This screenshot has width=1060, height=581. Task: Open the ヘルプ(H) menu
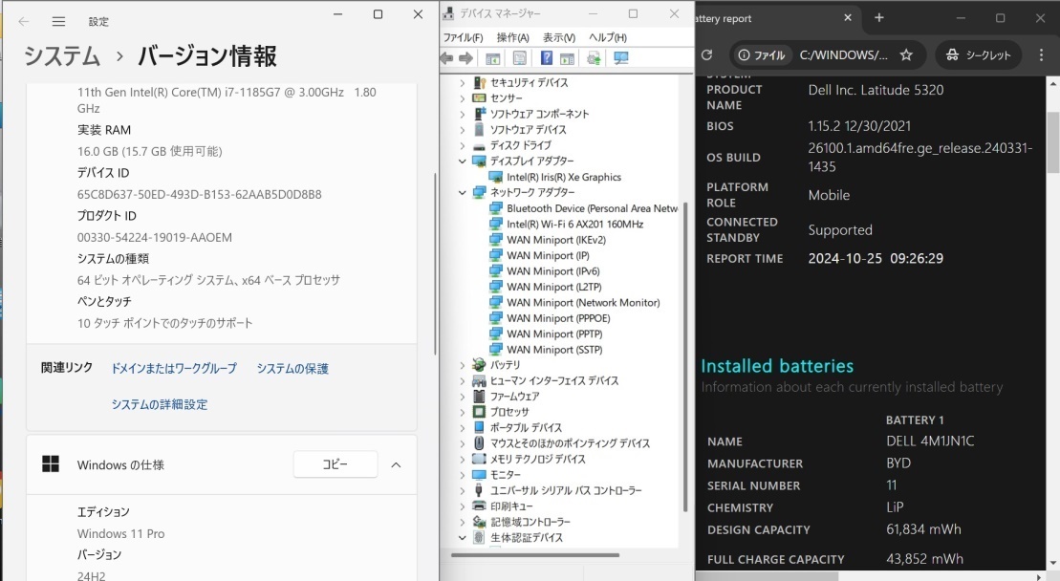coord(607,37)
